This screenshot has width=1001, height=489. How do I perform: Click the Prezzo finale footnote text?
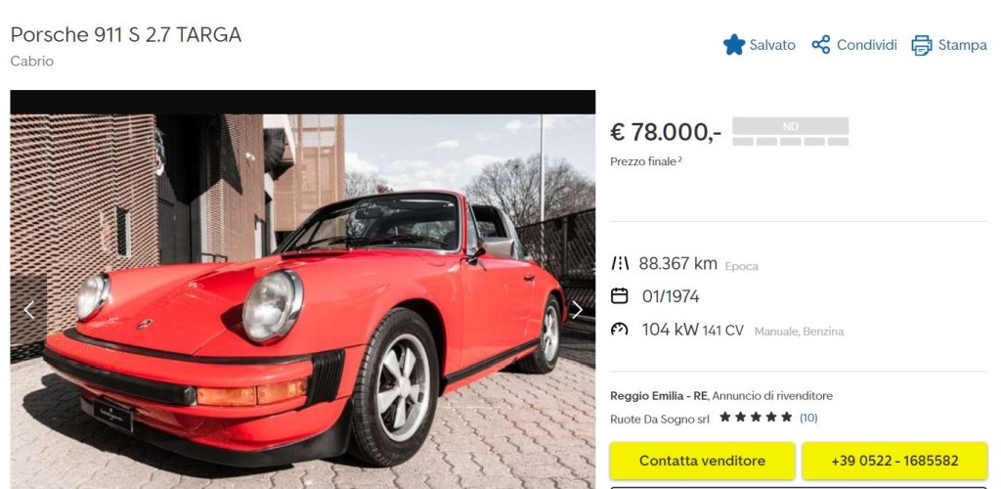[x=646, y=161]
